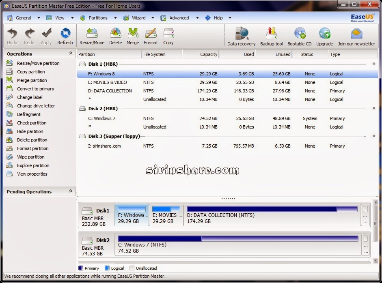The height and width of the screenshot is (283, 382).
Task: Click the disk map scrollbar up arrow
Action: point(376,202)
